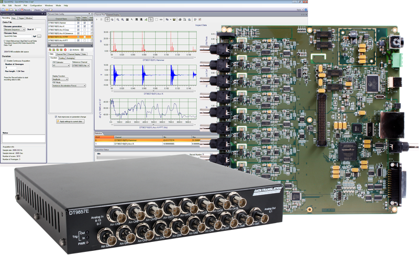Toggle Visible Plot for the Acc-X channel

78,26
